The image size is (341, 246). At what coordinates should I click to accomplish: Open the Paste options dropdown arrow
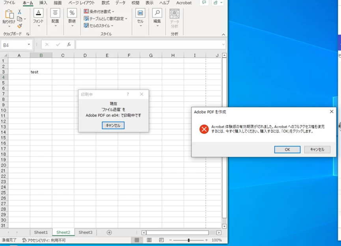click(x=9, y=26)
